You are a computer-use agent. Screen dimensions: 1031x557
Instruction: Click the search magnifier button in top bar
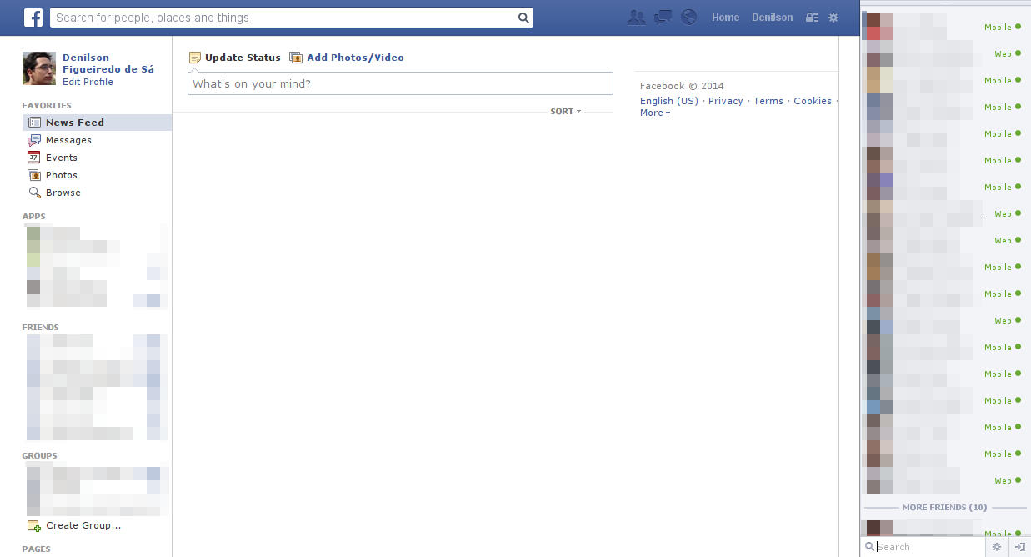pos(523,18)
